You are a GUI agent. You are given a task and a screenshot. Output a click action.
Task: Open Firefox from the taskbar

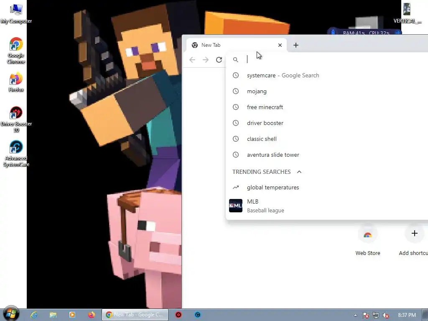(92, 315)
